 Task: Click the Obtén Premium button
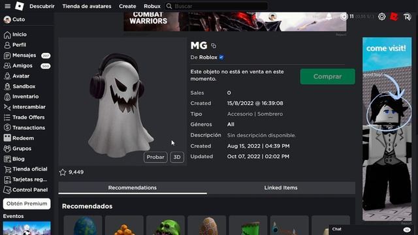(x=27, y=204)
